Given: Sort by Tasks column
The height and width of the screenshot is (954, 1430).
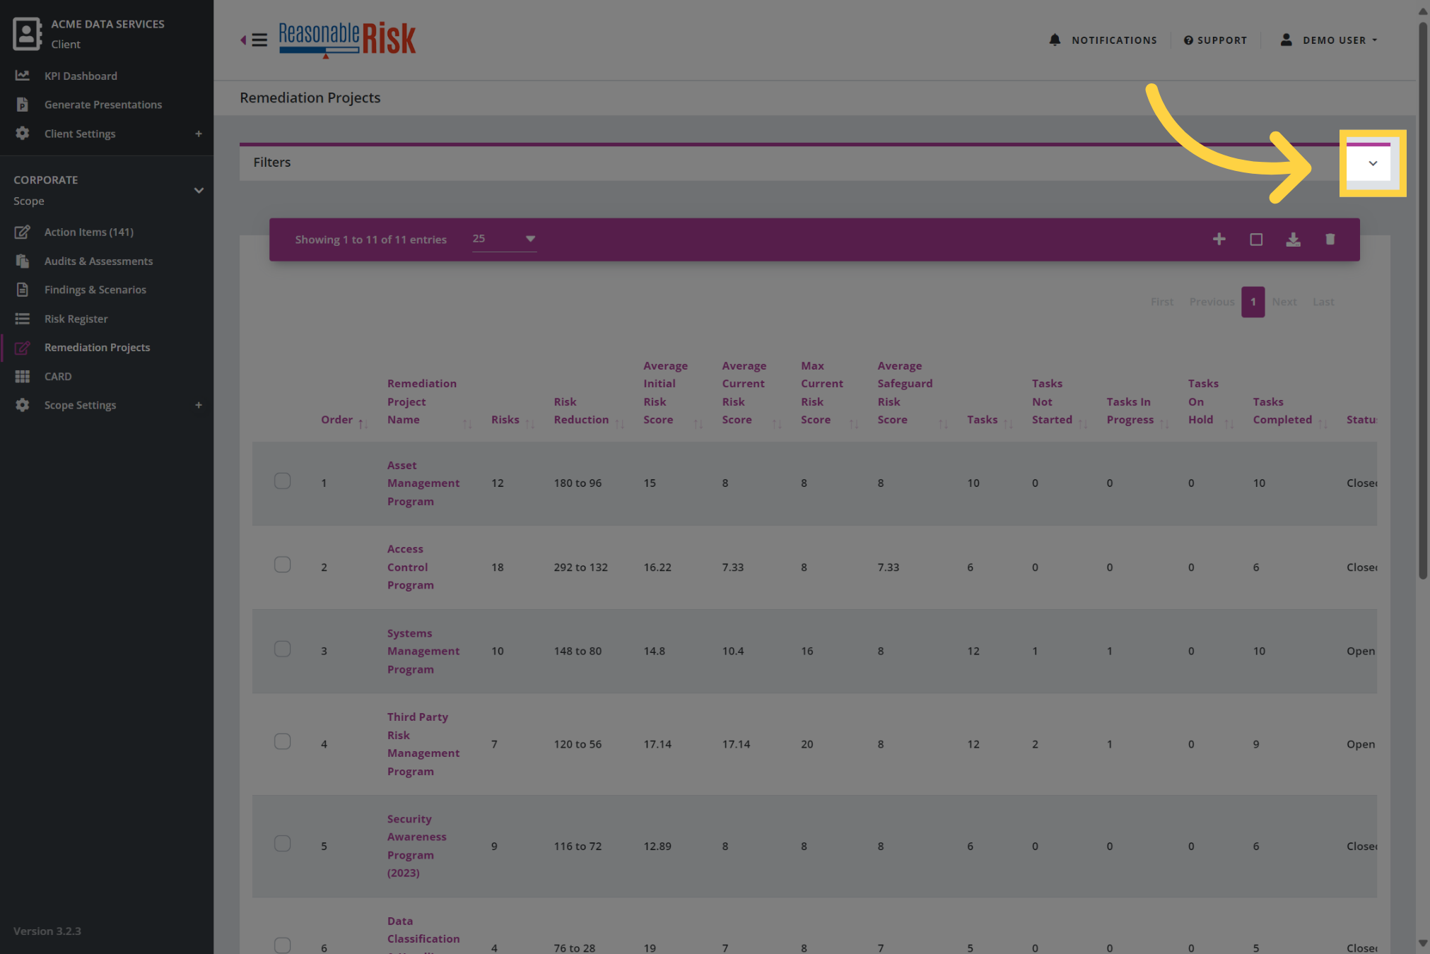Looking at the screenshot, I should coord(990,420).
